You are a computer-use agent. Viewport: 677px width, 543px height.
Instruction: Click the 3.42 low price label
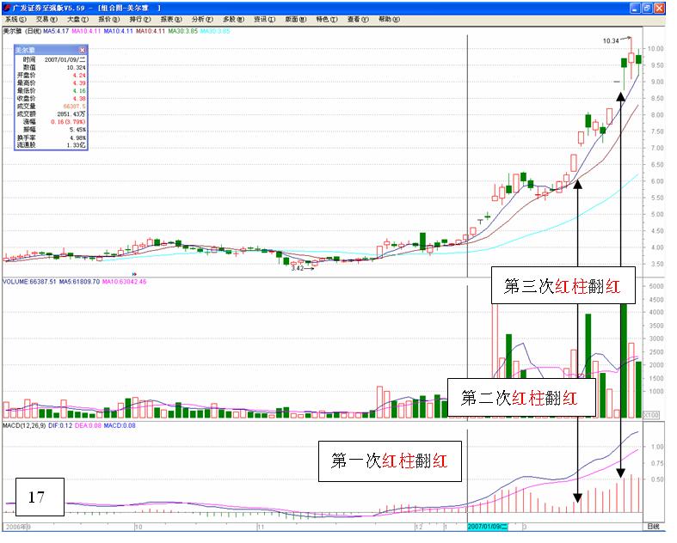pyautogui.click(x=298, y=269)
